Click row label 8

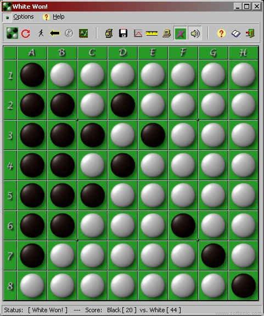(x=10, y=286)
